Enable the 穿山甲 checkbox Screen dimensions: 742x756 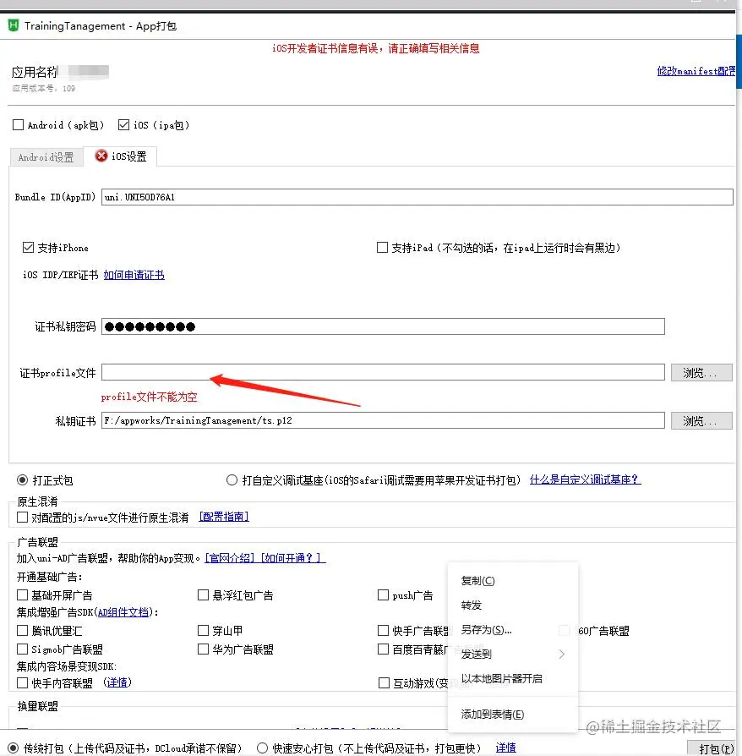[204, 630]
